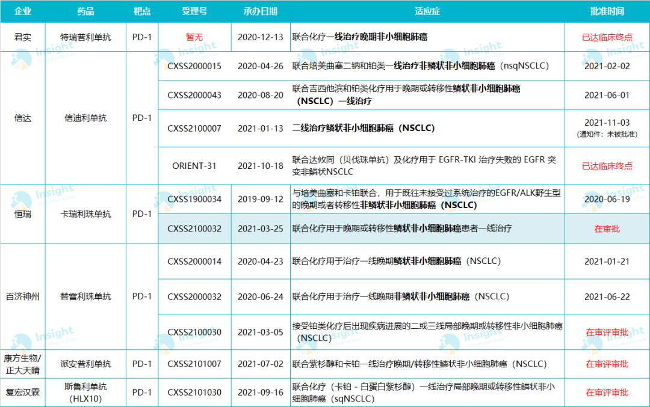Click date 2020-08-20
Image resolution: width=650 pixels, height=407 pixels.
point(261,95)
